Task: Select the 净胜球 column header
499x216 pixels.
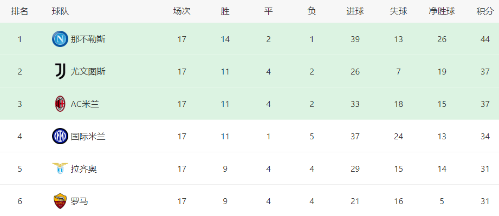Action: pyautogui.click(x=442, y=11)
